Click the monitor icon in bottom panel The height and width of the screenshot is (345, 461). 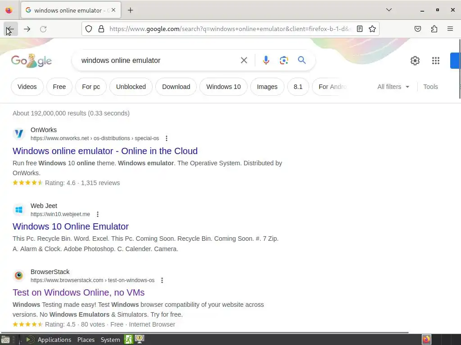click(140, 340)
